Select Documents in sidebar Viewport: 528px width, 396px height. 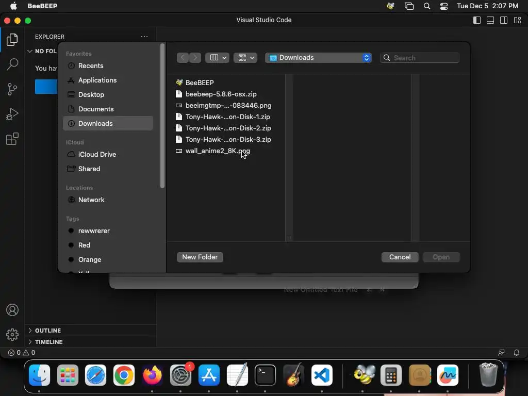click(108, 109)
